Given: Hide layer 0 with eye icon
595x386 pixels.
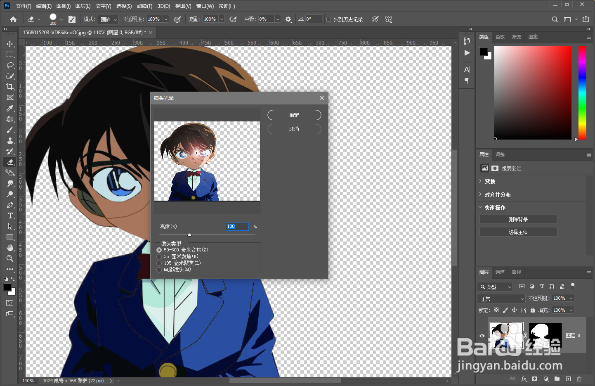Looking at the screenshot, I should 482,336.
